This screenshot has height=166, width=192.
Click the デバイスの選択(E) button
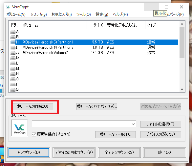160,134
